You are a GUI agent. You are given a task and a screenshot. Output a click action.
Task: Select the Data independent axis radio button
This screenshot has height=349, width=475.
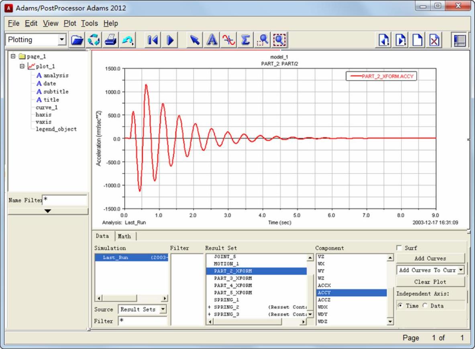pos(425,306)
